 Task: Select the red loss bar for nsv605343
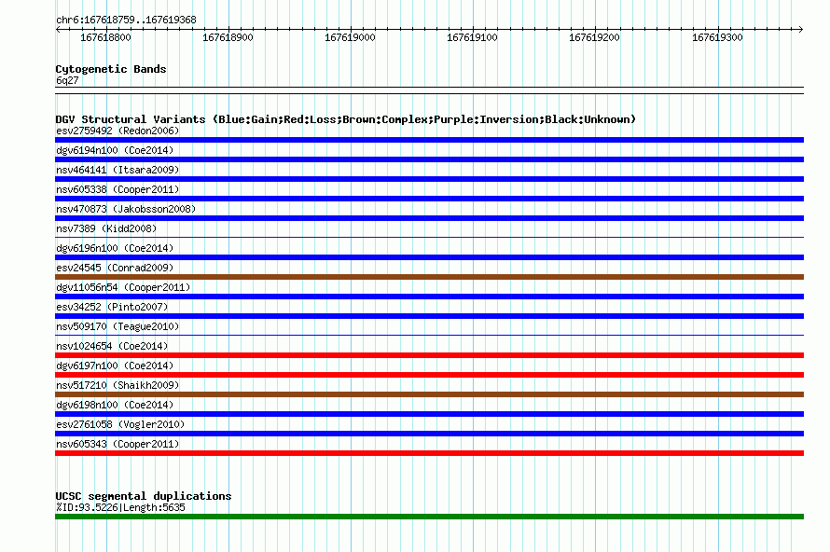coord(429,453)
